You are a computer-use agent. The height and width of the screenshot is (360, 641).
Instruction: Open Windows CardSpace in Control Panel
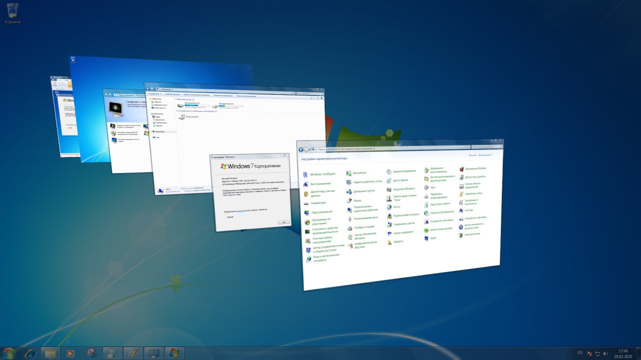click(319, 174)
